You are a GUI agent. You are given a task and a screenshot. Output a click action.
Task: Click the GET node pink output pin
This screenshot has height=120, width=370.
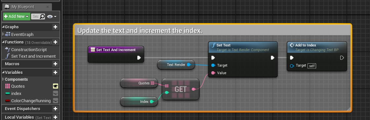pos(193,89)
